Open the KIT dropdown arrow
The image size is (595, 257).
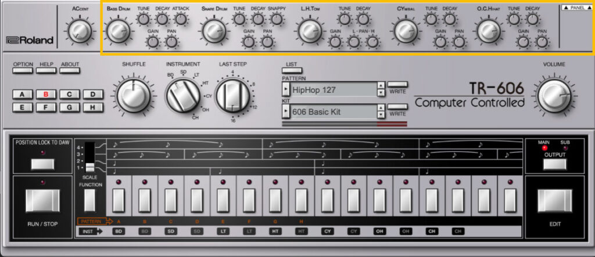coord(285,112)
